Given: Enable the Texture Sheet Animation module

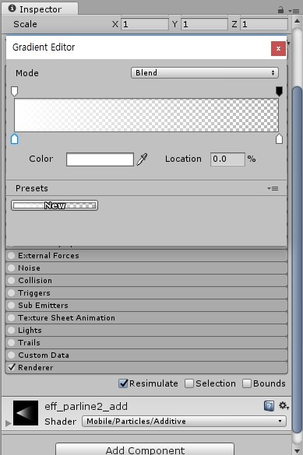Looking at the screenshot, I should click(x=12, y=318).
